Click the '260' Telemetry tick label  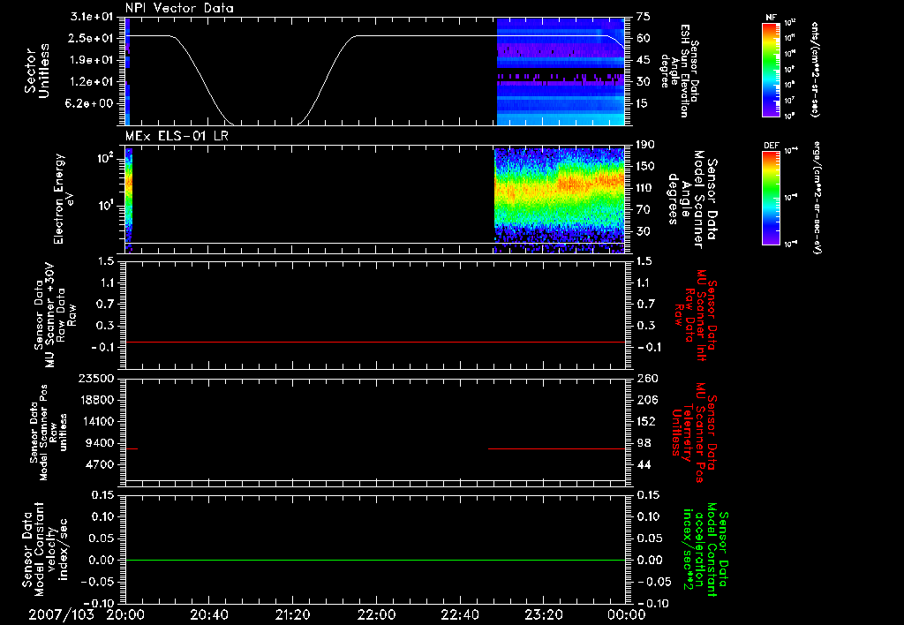click(647, 379)
